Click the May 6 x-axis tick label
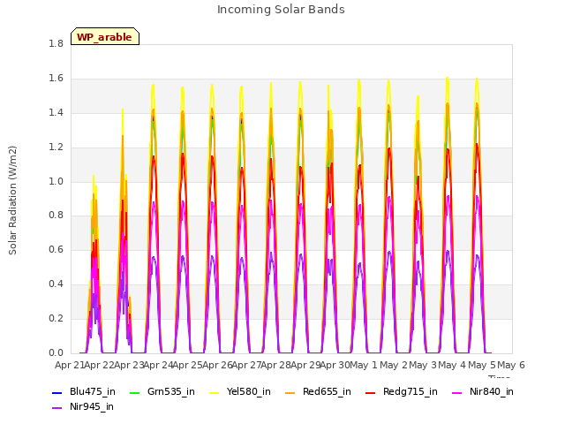 point(511,365)
